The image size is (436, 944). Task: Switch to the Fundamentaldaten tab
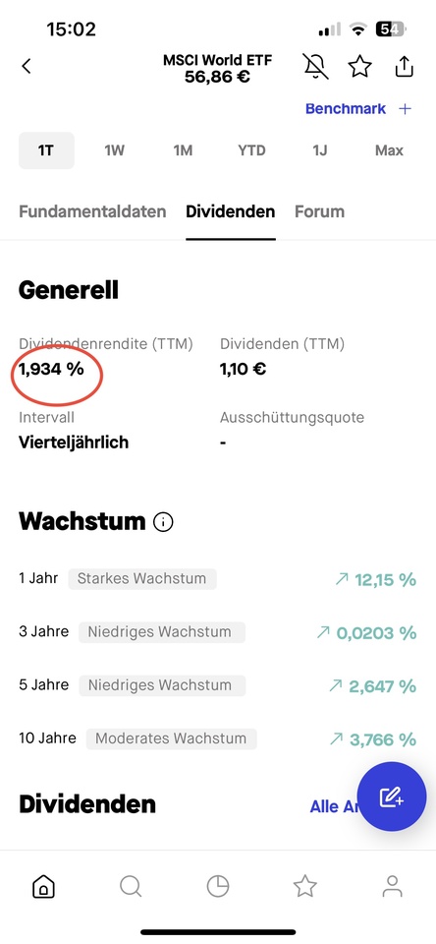92,212
